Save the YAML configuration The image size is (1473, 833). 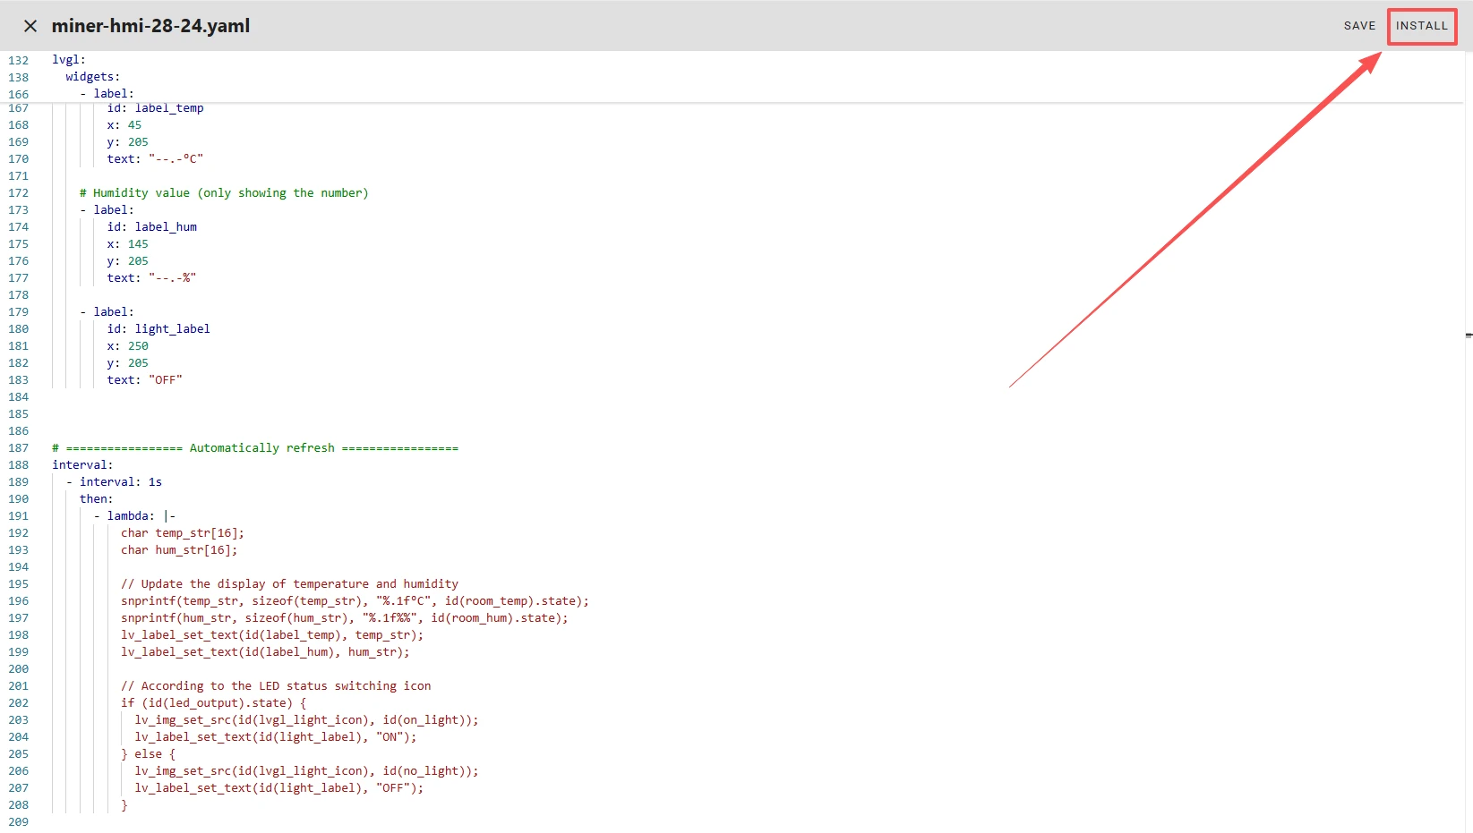(x=1358, y=26)
